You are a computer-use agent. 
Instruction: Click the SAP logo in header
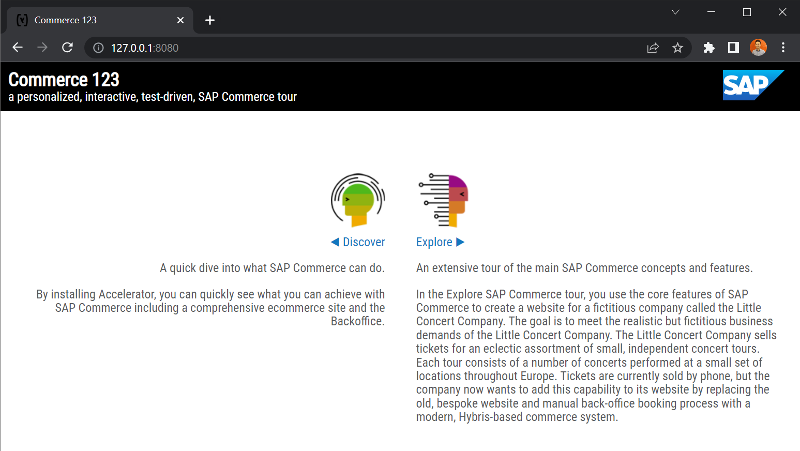pos(753,85)
